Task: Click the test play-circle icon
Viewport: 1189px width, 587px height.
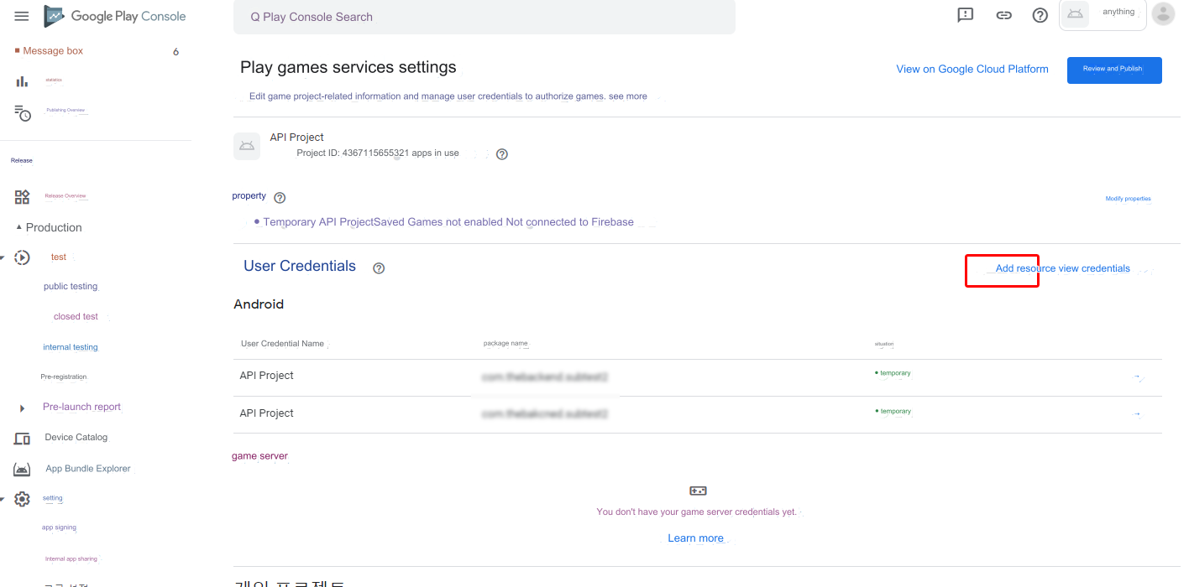Action: [x=23, y=257]
